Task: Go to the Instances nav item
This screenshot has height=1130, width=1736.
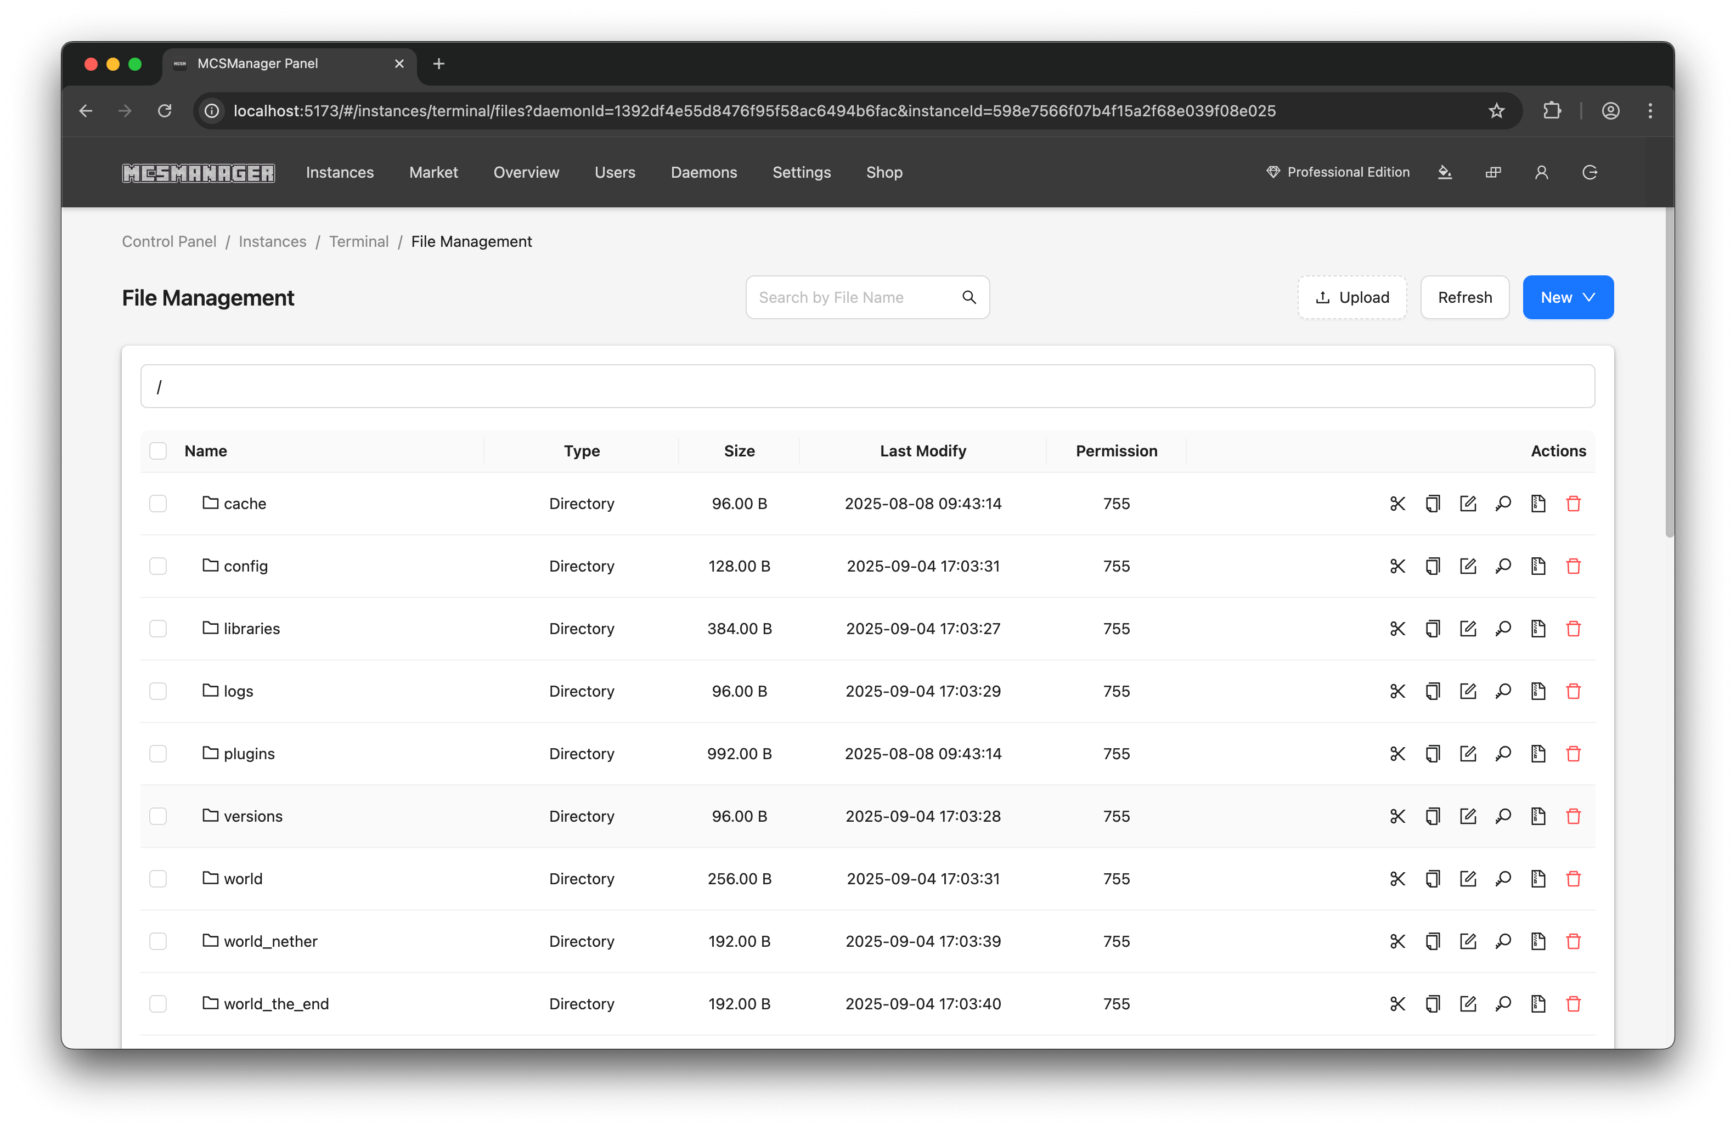Action: [339, 173]
